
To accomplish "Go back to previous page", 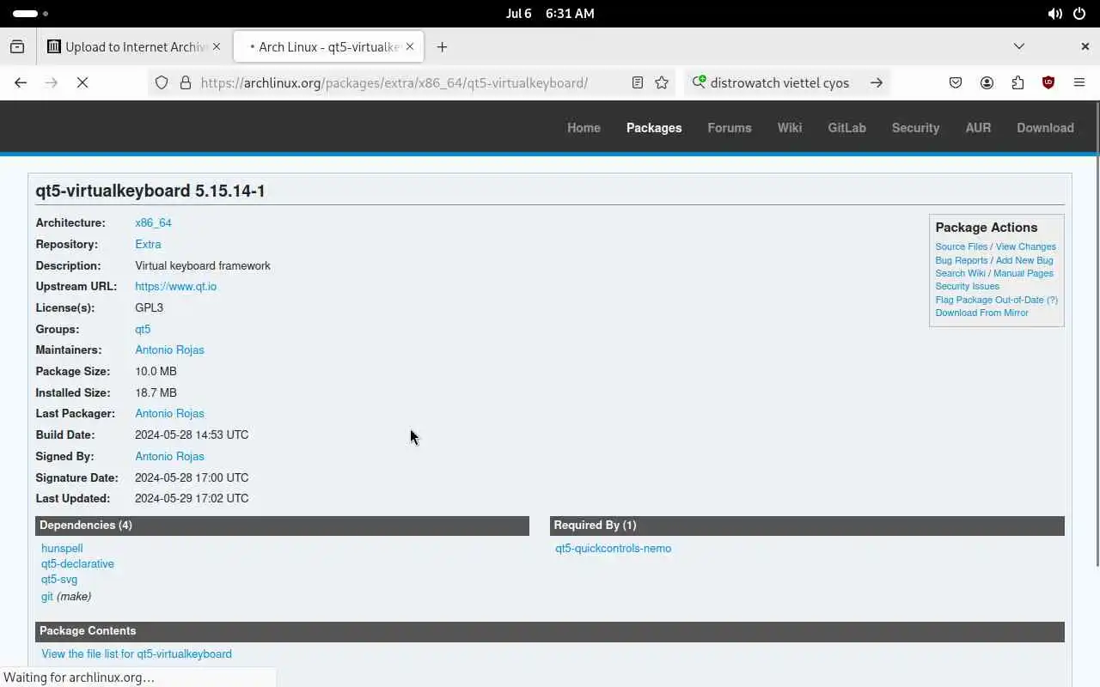I will click(21, 82).
